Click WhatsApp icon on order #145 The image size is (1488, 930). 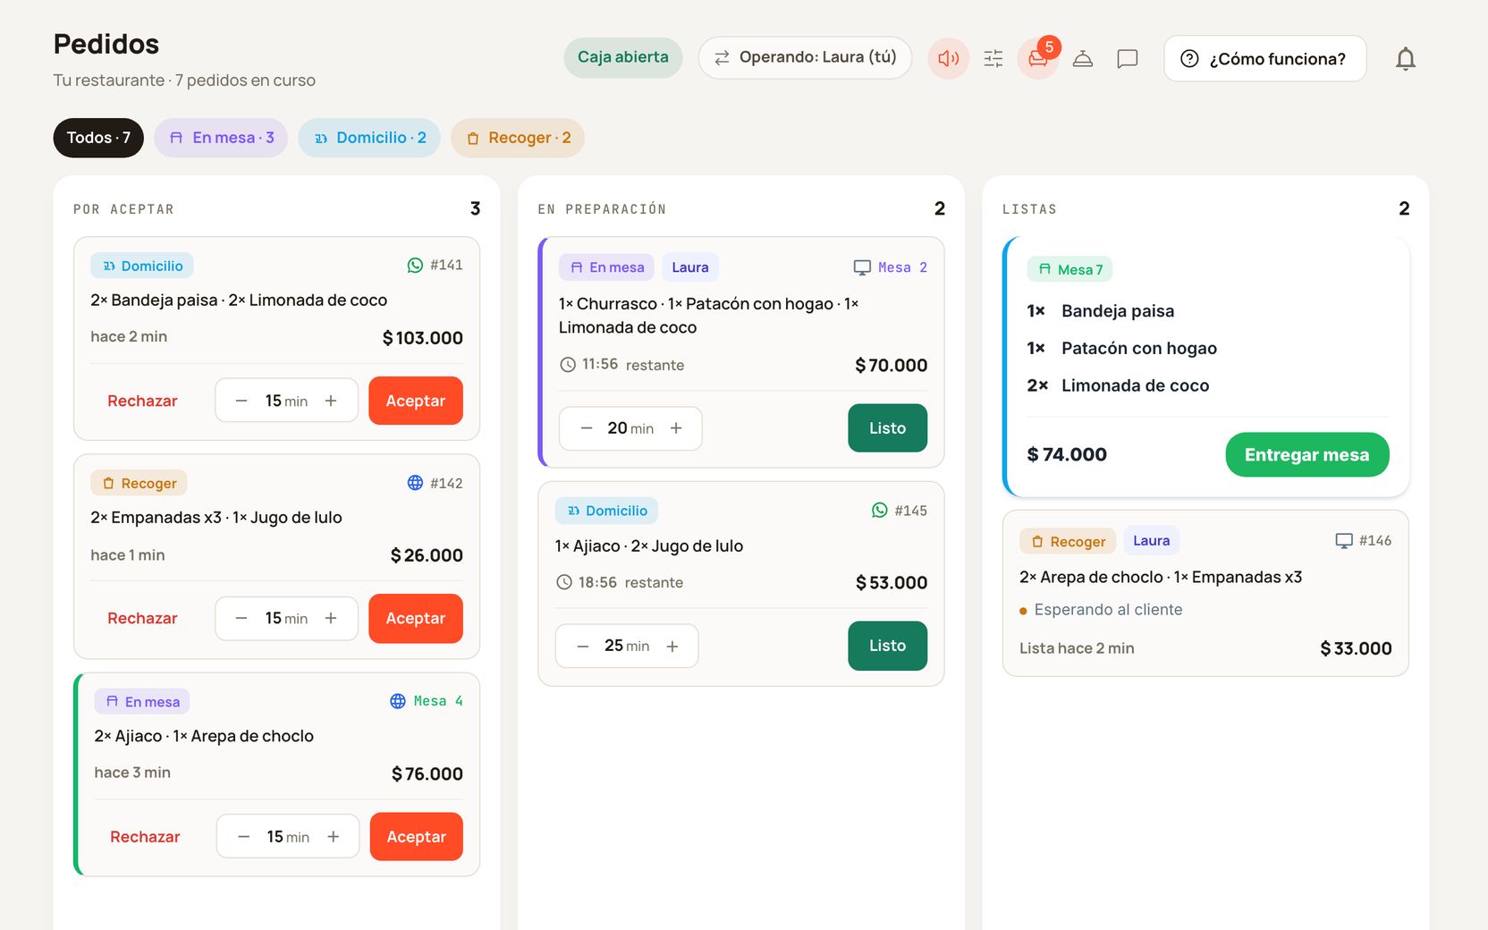tap(880, 511)
